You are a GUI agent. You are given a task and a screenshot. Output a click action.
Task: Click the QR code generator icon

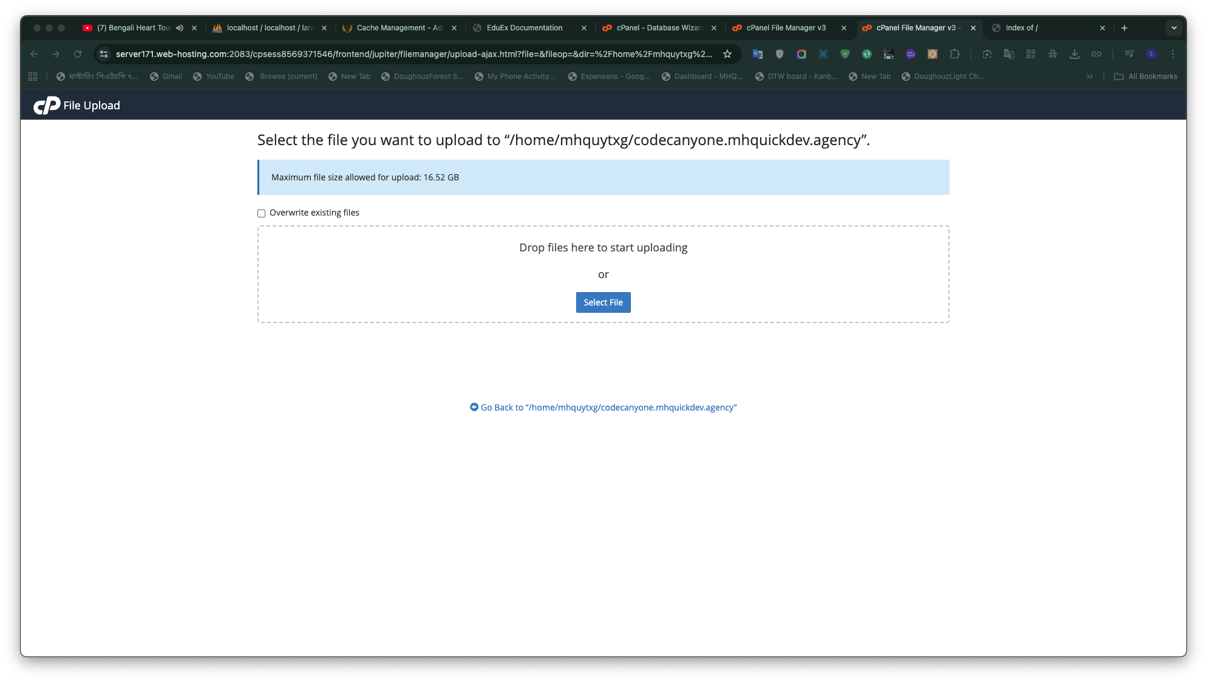coord(1031,54)
